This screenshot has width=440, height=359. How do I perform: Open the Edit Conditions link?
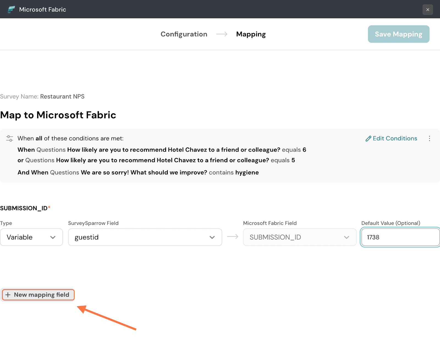click(x=395, y=138)
